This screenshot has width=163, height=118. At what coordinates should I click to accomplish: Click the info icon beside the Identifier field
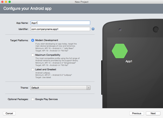click(x=93, y=29)
